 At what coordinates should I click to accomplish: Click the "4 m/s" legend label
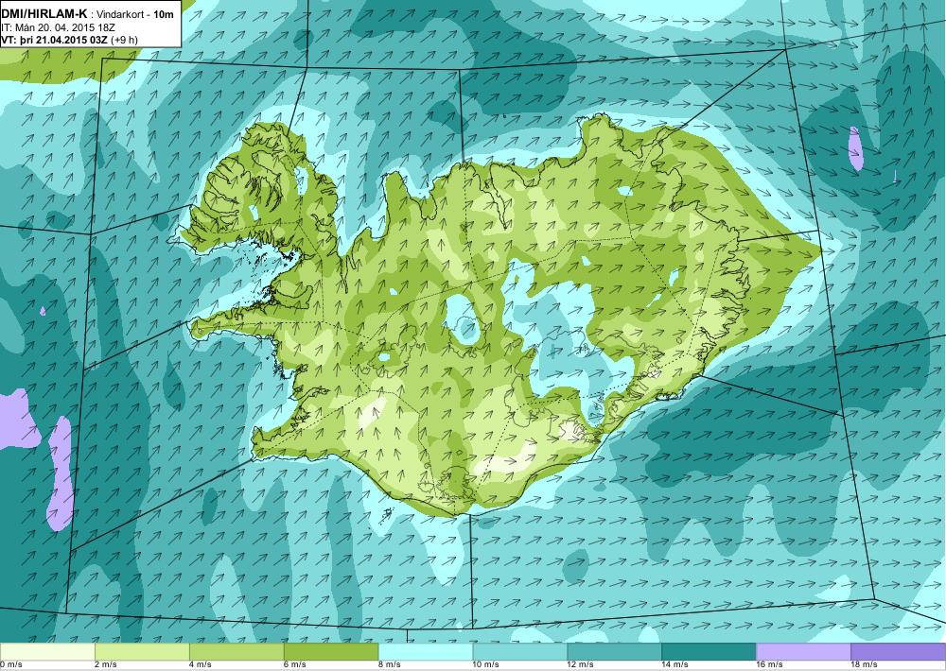click(x=201, y=665)
